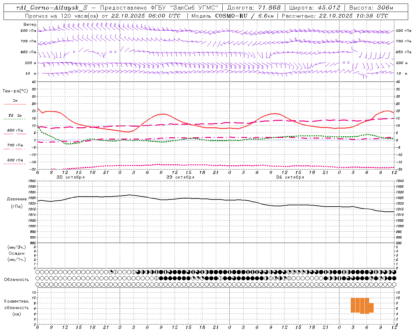The image size is (413, 330).
Task: Click the forecast start time 22.10.2025 06:00 UTC
Action: pos(146,16)
